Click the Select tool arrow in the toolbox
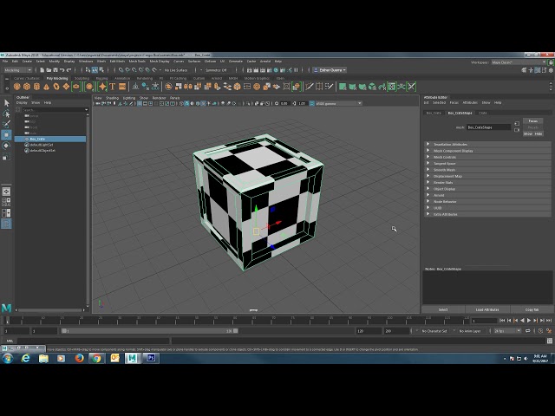Viewport: 555px width, 416px height. [x=6, y=103]
